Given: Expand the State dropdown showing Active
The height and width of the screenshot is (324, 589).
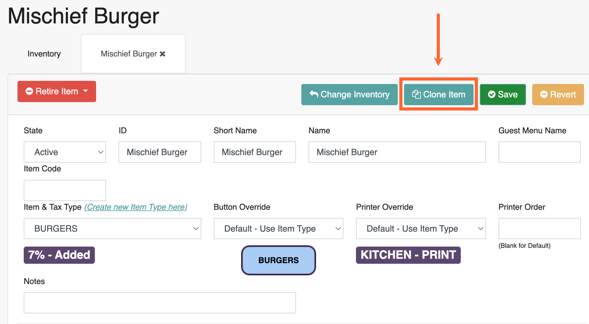Looking at the screenshot, I should [x=65, y=152].
